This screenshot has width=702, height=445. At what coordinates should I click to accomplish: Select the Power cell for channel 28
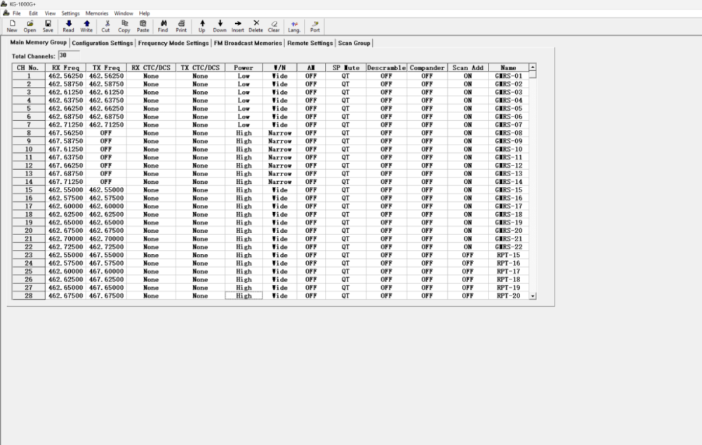(x=244, y=296)
